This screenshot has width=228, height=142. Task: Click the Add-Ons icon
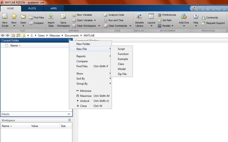tap(184, 16)
